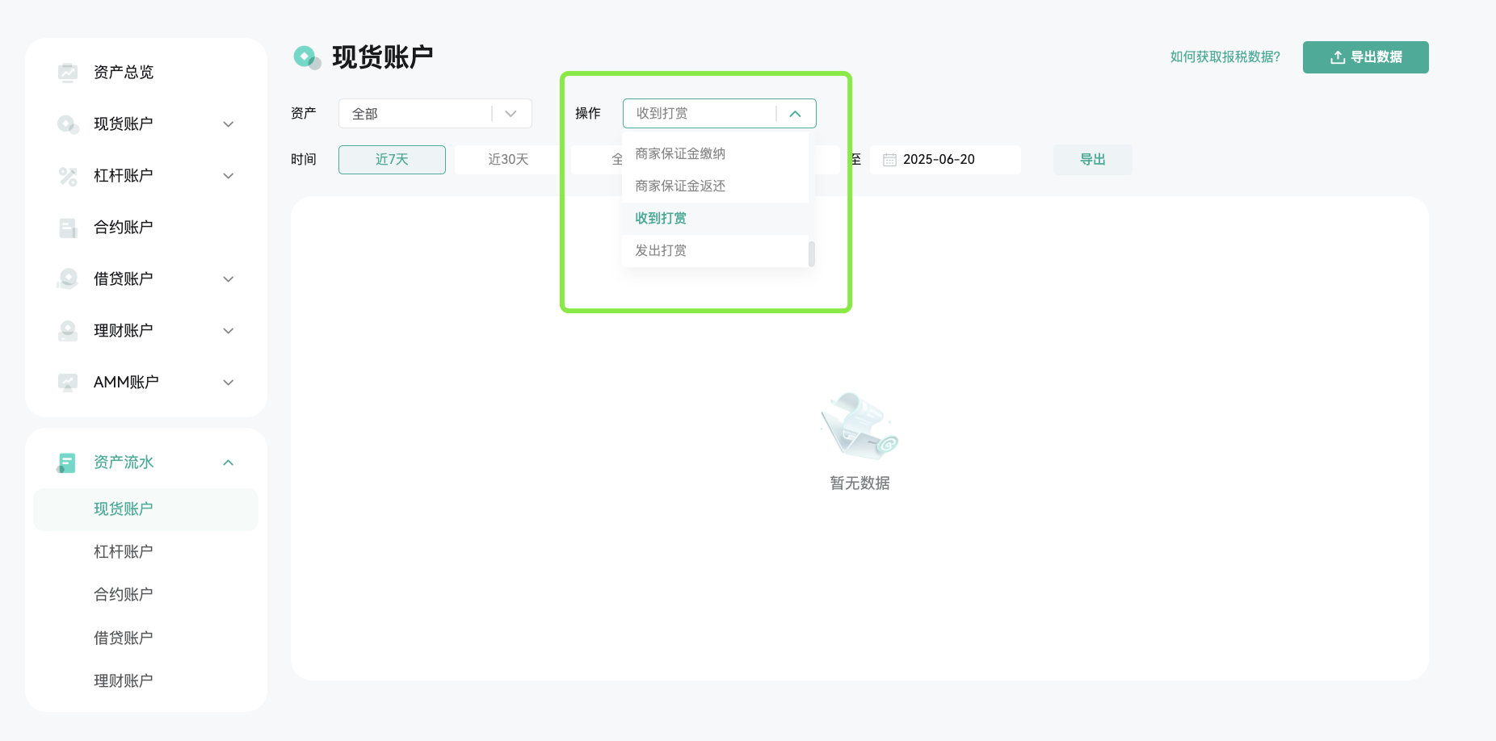Click the 操作 combo box field 收到打赏
1496x741 pixels.
click(x=719, y=114)
